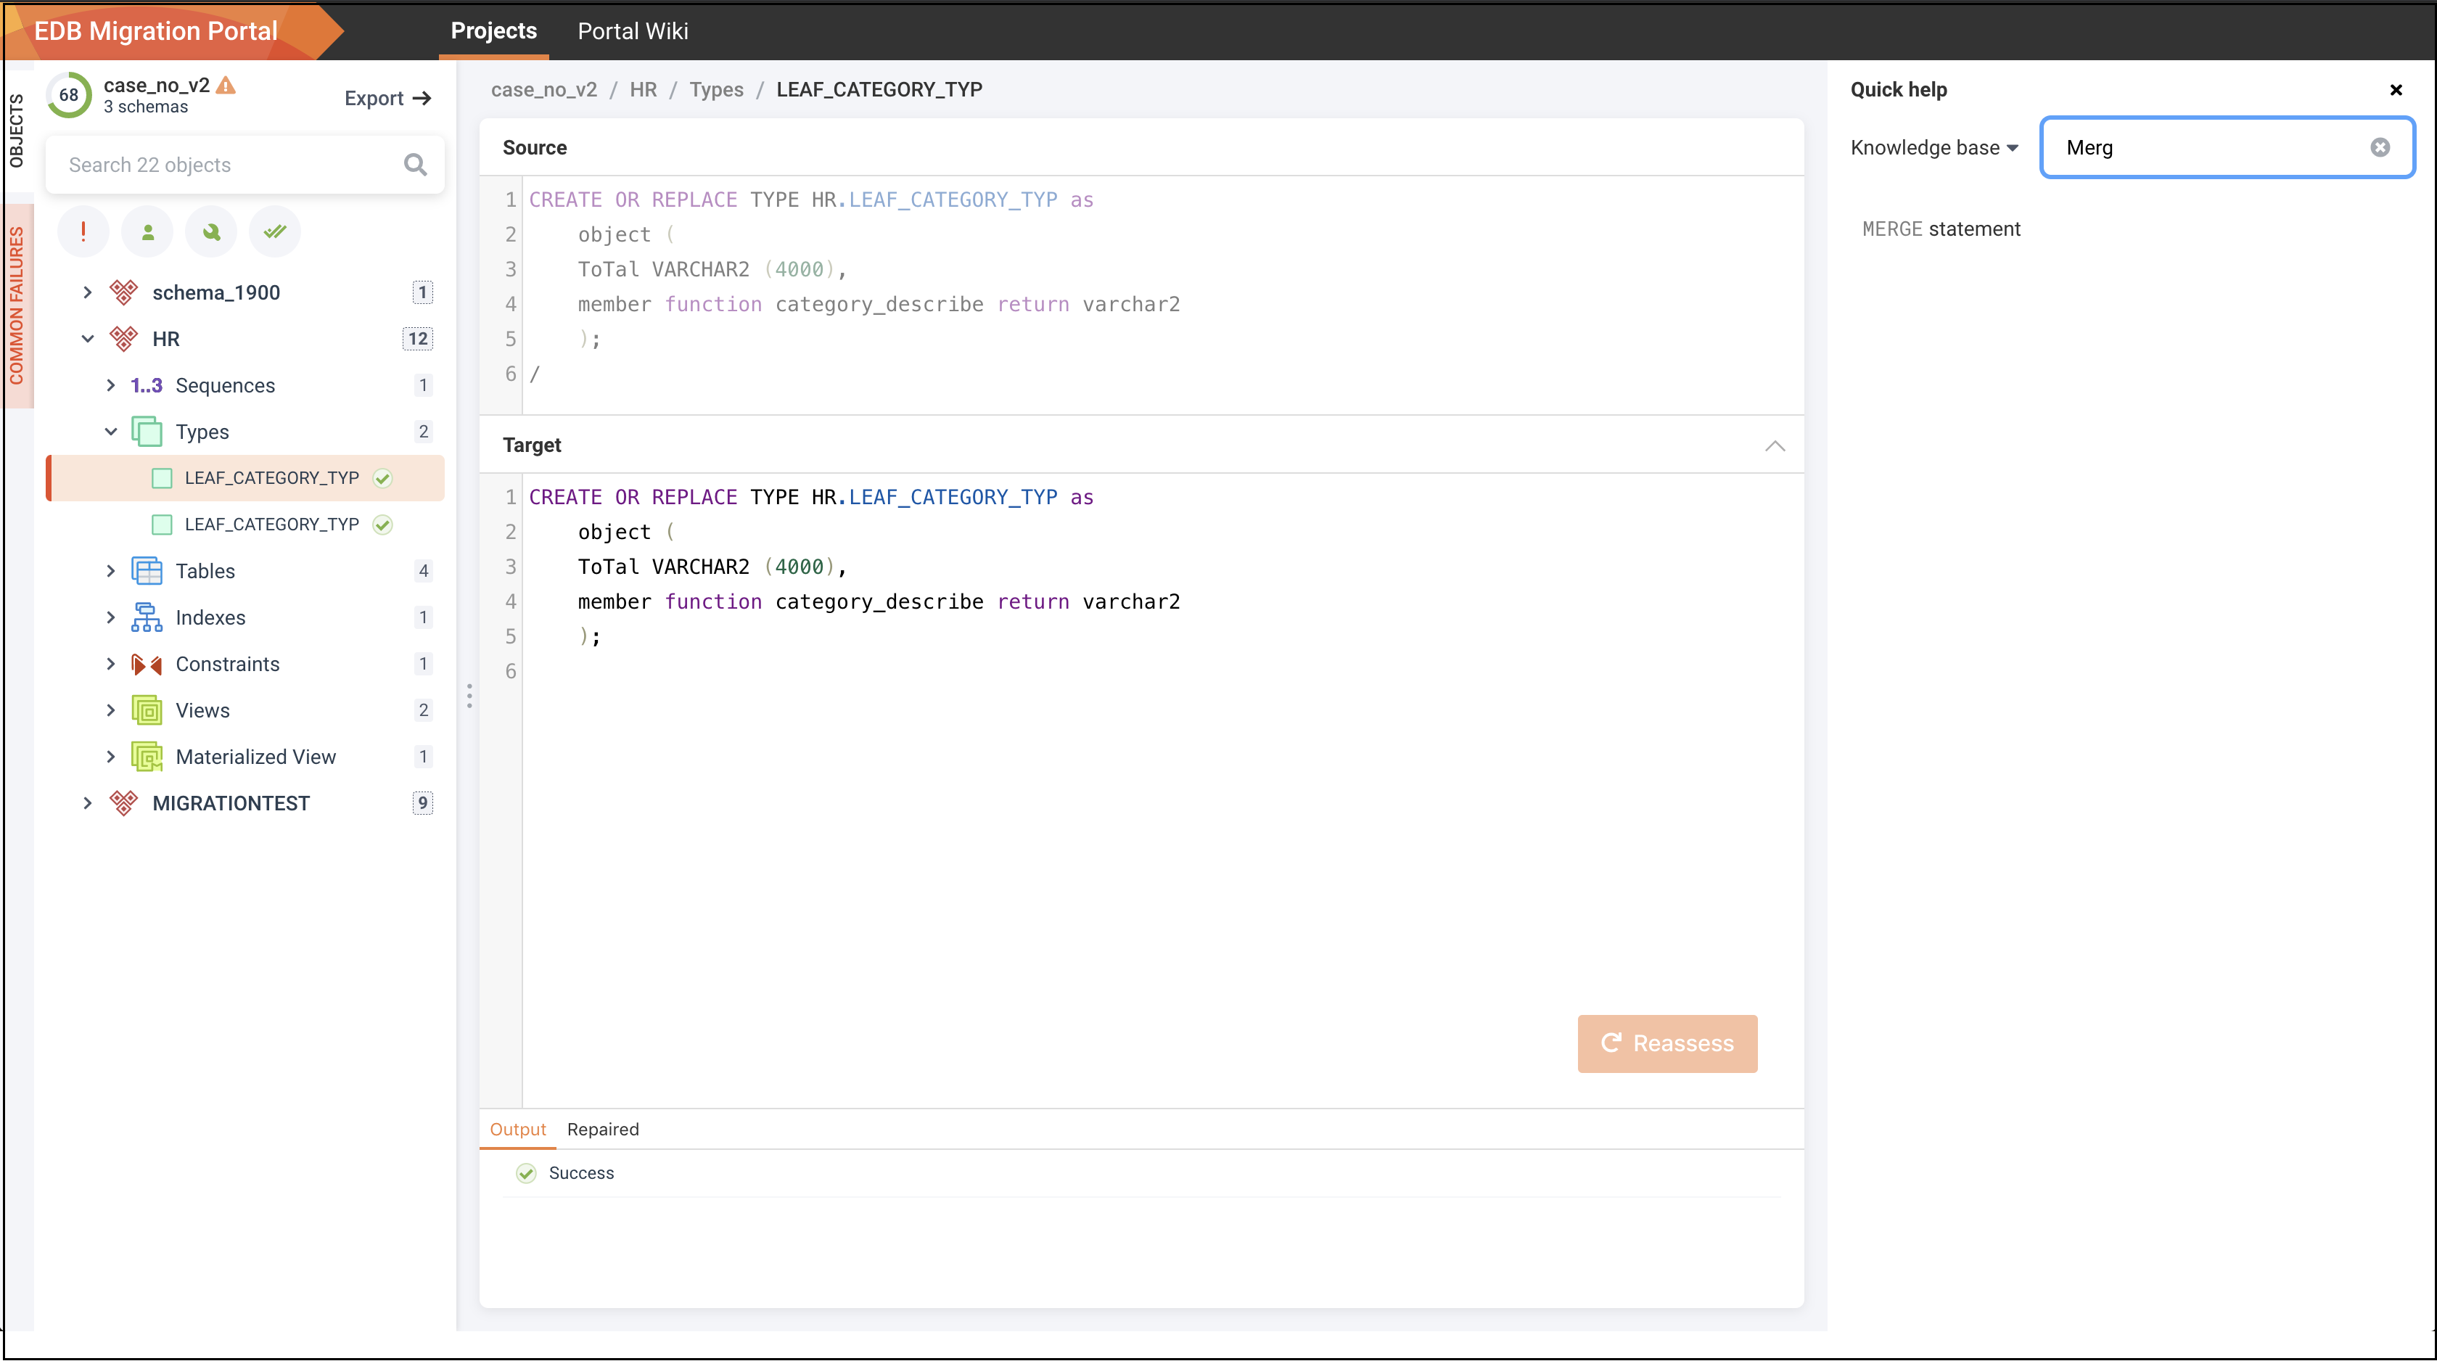Toggle the double-check passed filter
2437x1361 pixels.
(275, 231)
